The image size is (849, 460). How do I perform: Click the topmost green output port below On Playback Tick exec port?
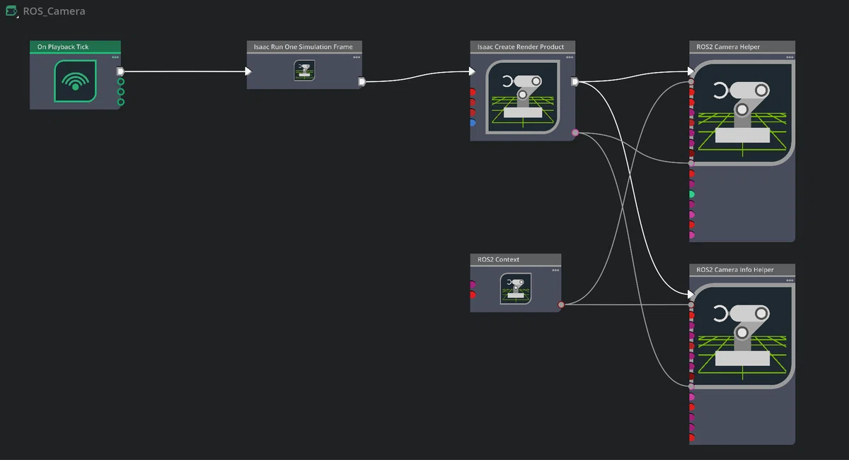pyautogui.click(x=120, y=82)
